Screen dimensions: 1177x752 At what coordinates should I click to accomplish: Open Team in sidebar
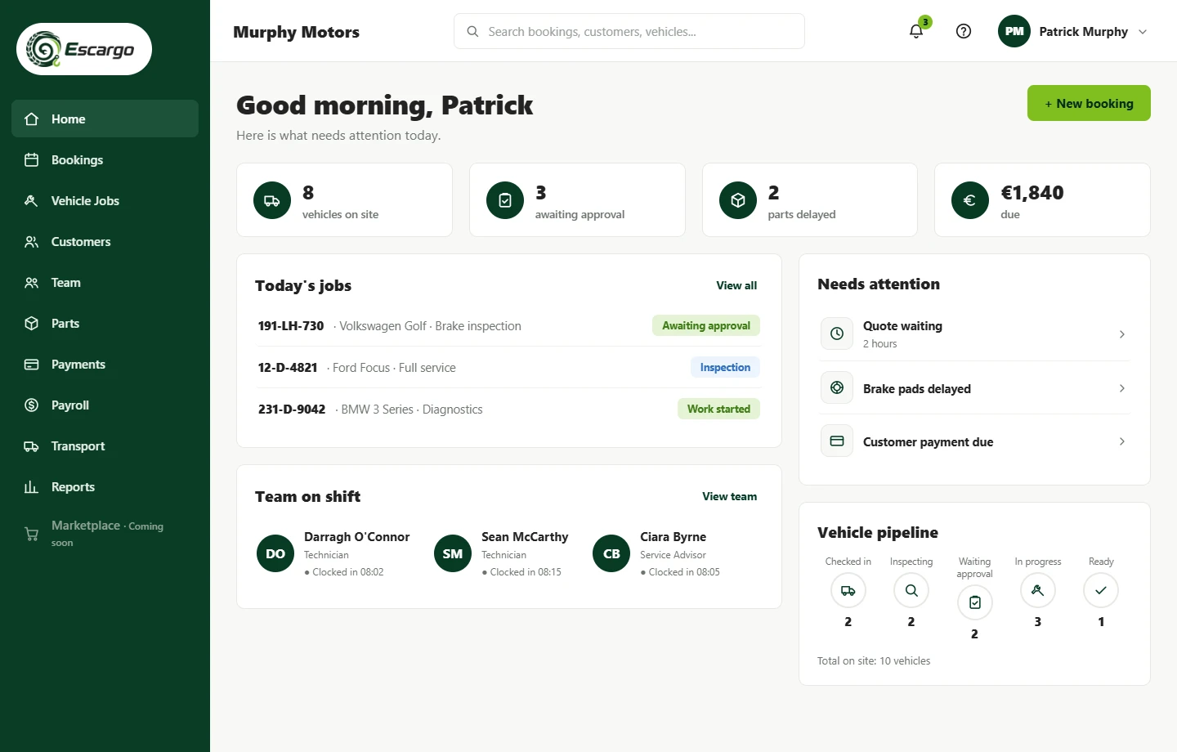pyautogui.click(x=105, y=282)
